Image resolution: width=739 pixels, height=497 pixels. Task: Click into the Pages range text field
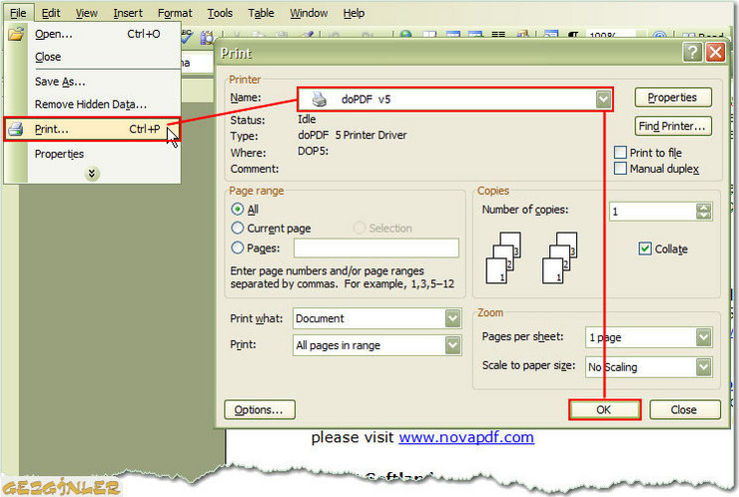click(375, 248)
